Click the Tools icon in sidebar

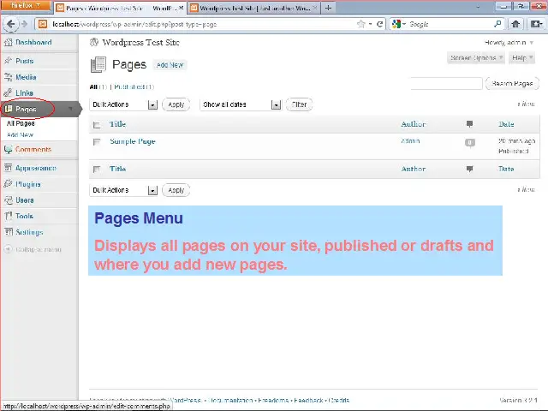coord(8,216)
